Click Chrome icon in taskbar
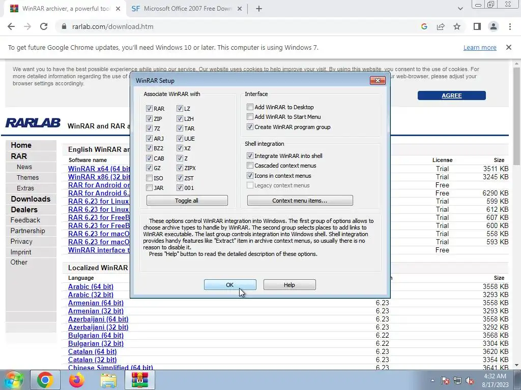521x390 pixels. pyautogui.click(x=45, y=380)
